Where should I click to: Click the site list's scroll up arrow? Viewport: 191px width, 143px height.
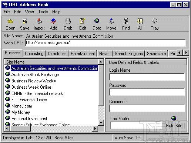[x=101, y=62]
